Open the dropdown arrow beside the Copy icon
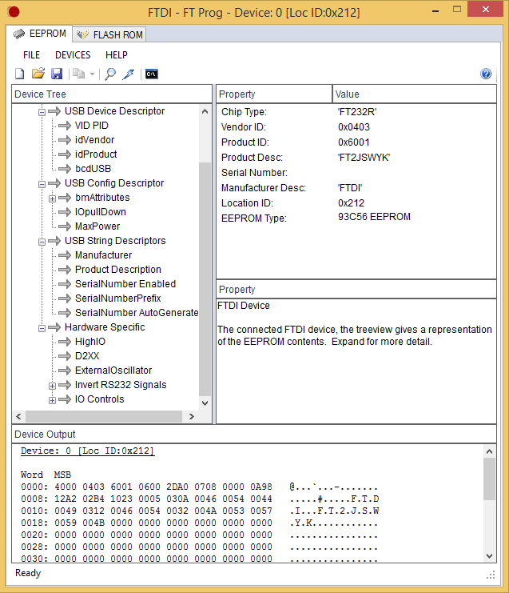The width and height of the screenshot is (509, 593). [92, 74]
